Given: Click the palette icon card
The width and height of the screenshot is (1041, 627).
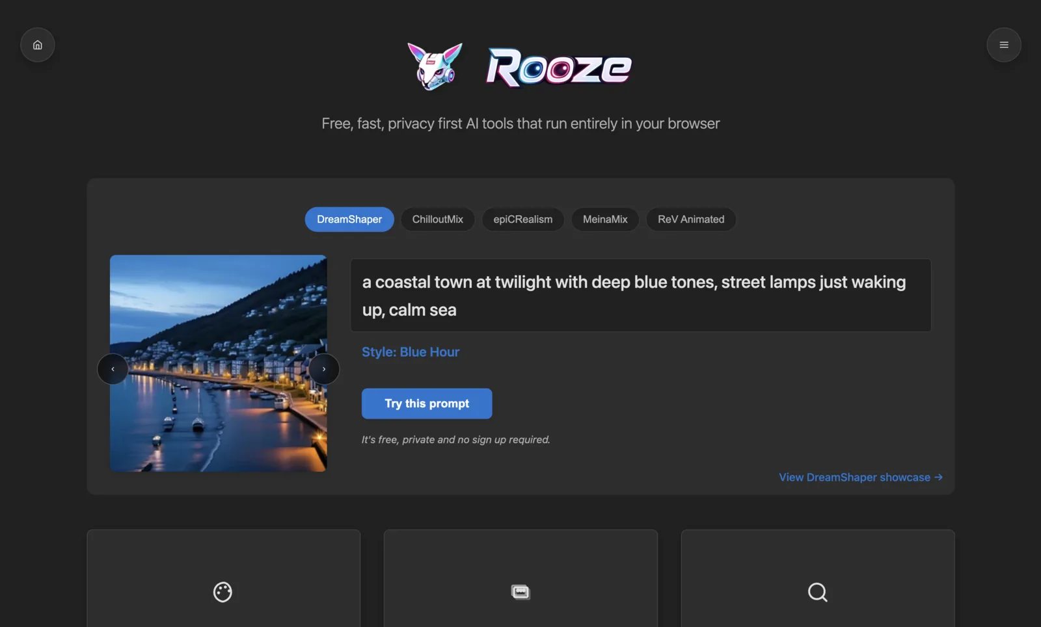Looking at the screenshot, I should click(223, 578).
